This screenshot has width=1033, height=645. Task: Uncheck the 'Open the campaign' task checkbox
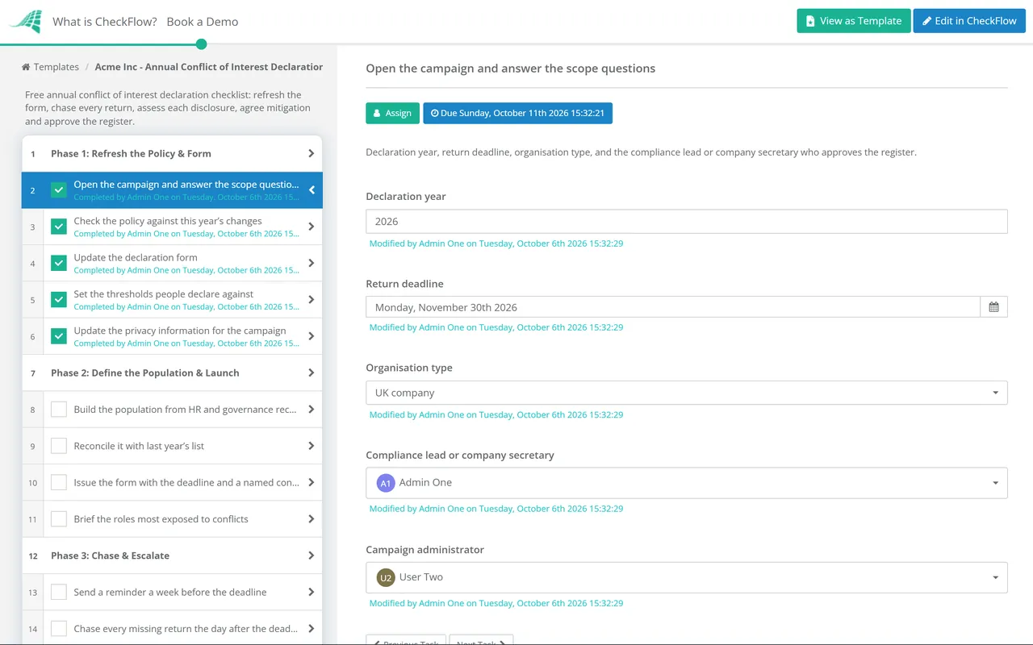59,190
